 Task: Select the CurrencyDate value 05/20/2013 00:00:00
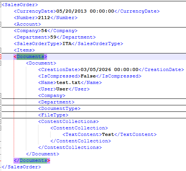[x=85, y=11]
